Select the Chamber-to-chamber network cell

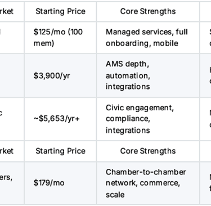148,183
